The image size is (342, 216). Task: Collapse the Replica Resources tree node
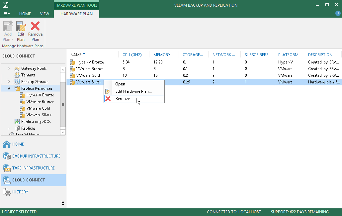tap(9, 88)
